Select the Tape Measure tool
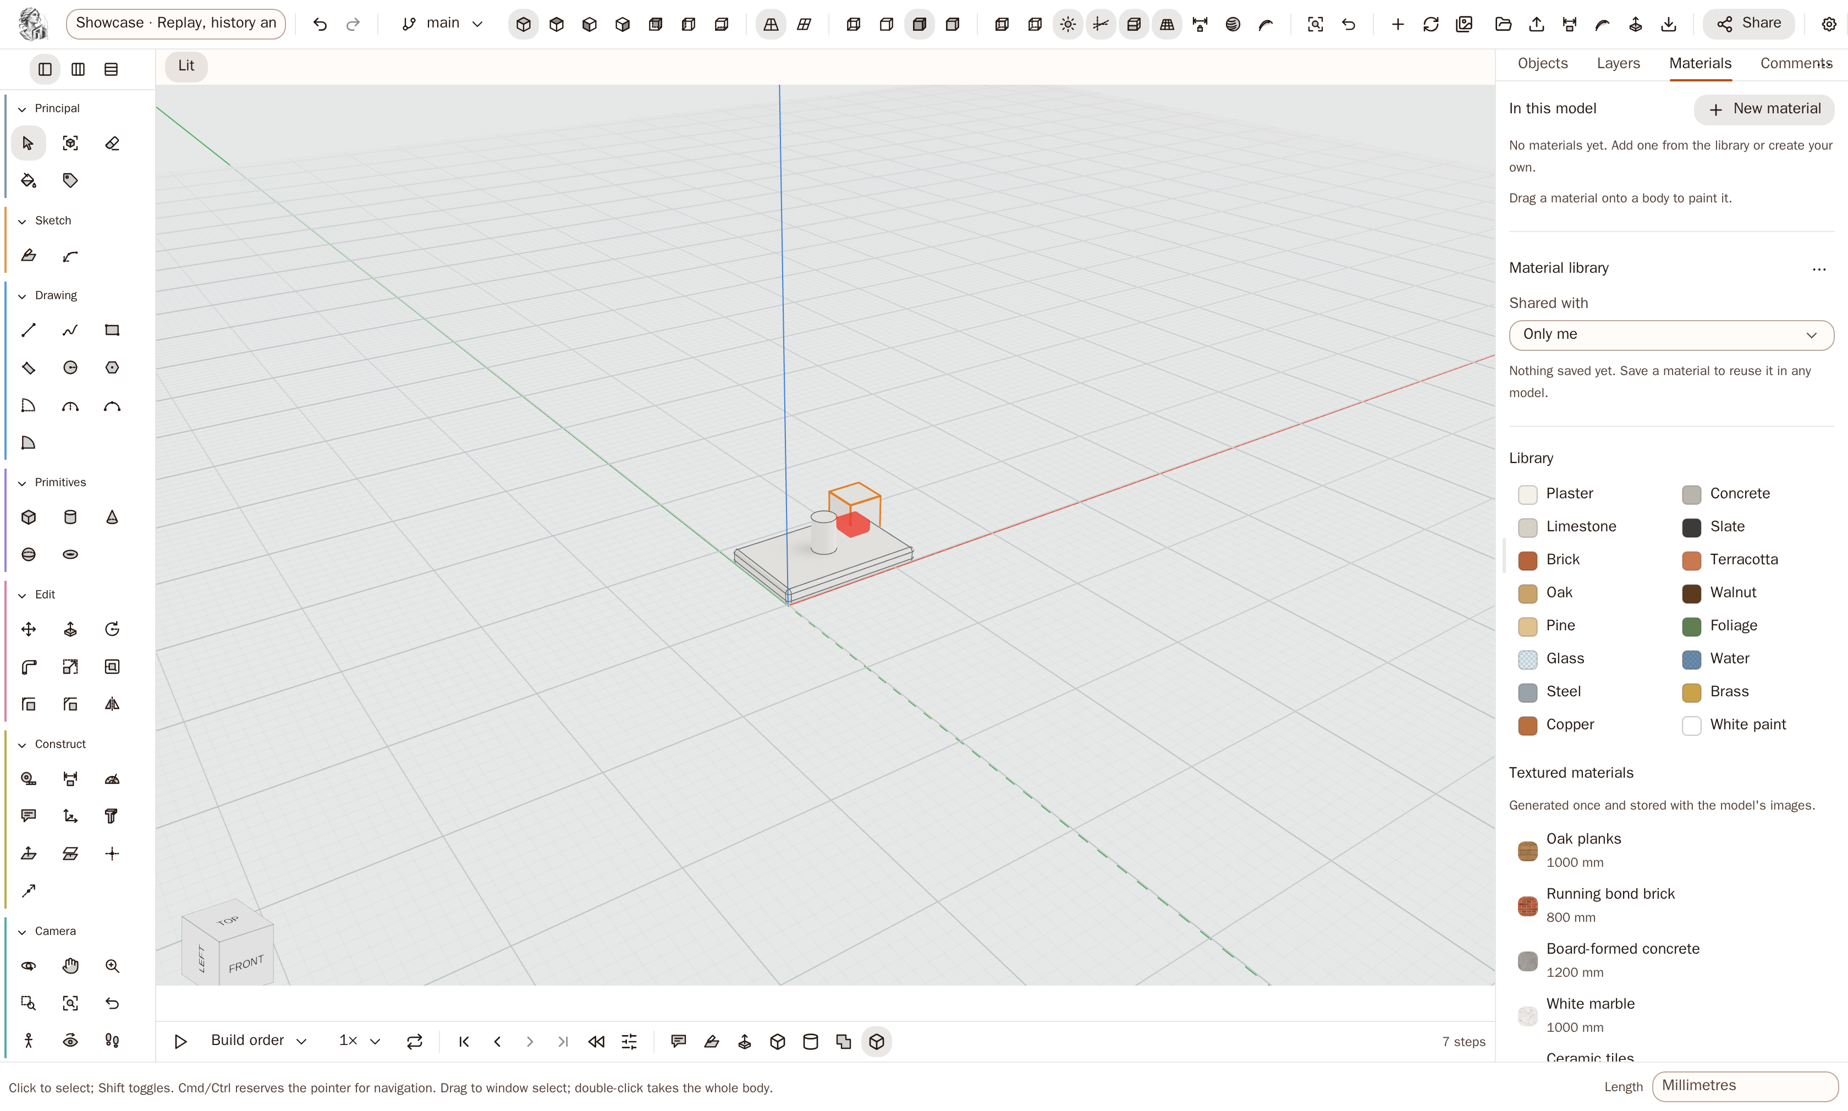 click(29, 779)
